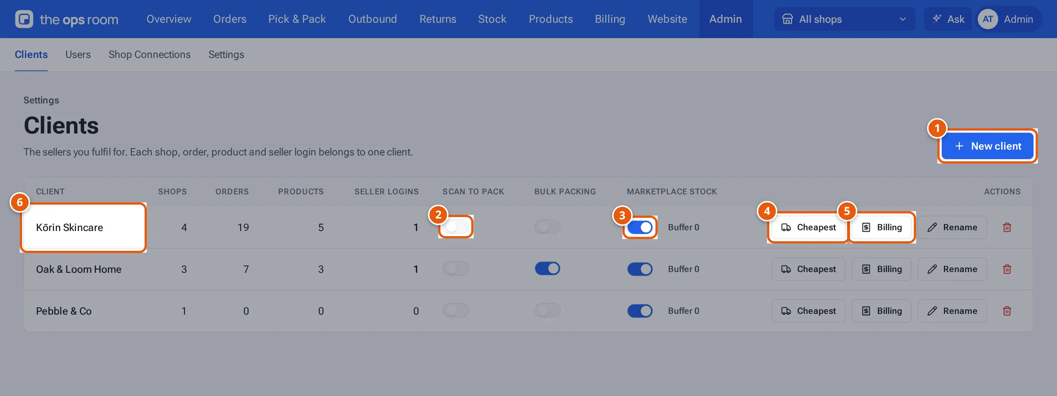The image size is (1057, 396).
Task: Click the ops room logo icon
Action: [24, 19]
